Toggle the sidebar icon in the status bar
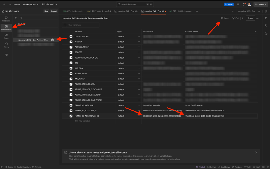The width and height of the screenshot is (270, 169). point(2,167)
